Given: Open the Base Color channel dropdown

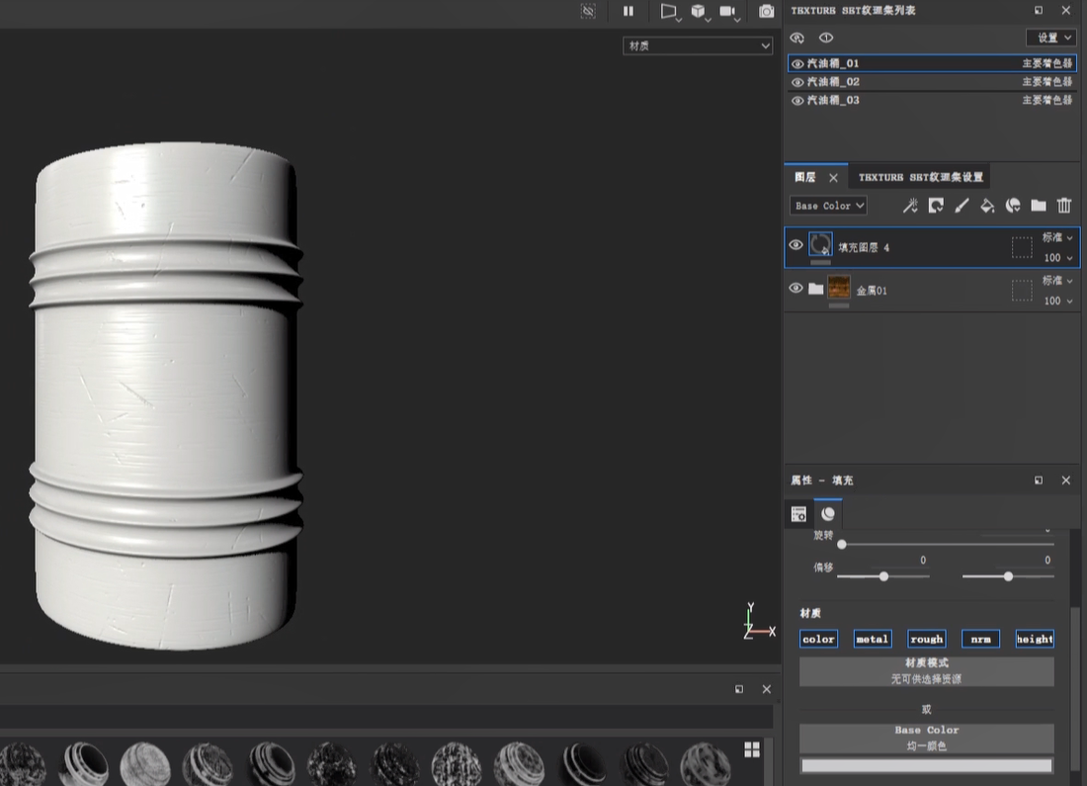Looking at the screenshot, I should pos(828,206).
